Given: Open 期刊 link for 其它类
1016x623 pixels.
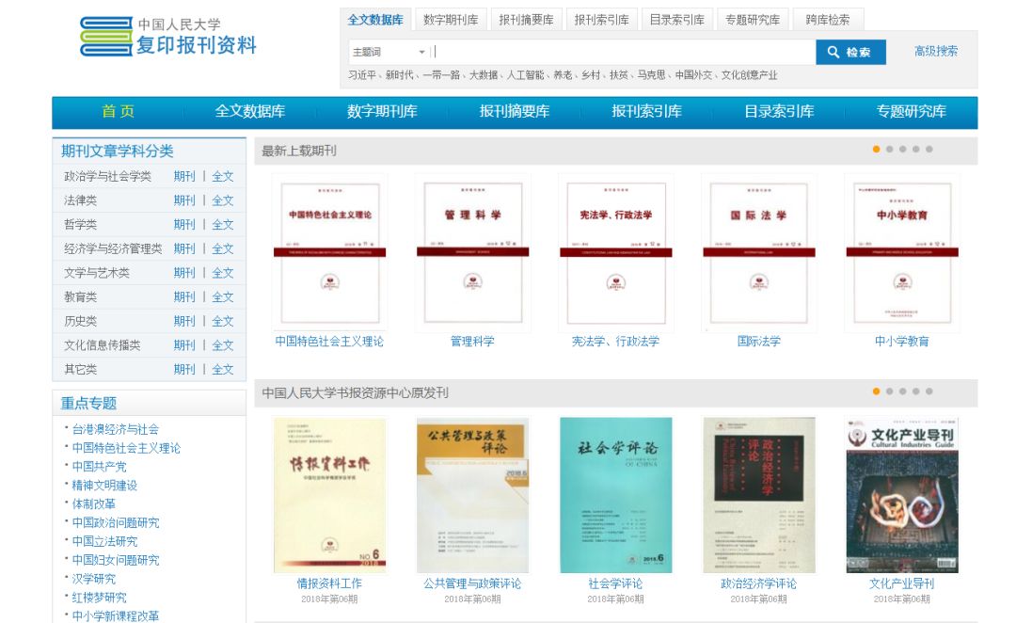Looking at the screenshot, I should tap(184, 370).
